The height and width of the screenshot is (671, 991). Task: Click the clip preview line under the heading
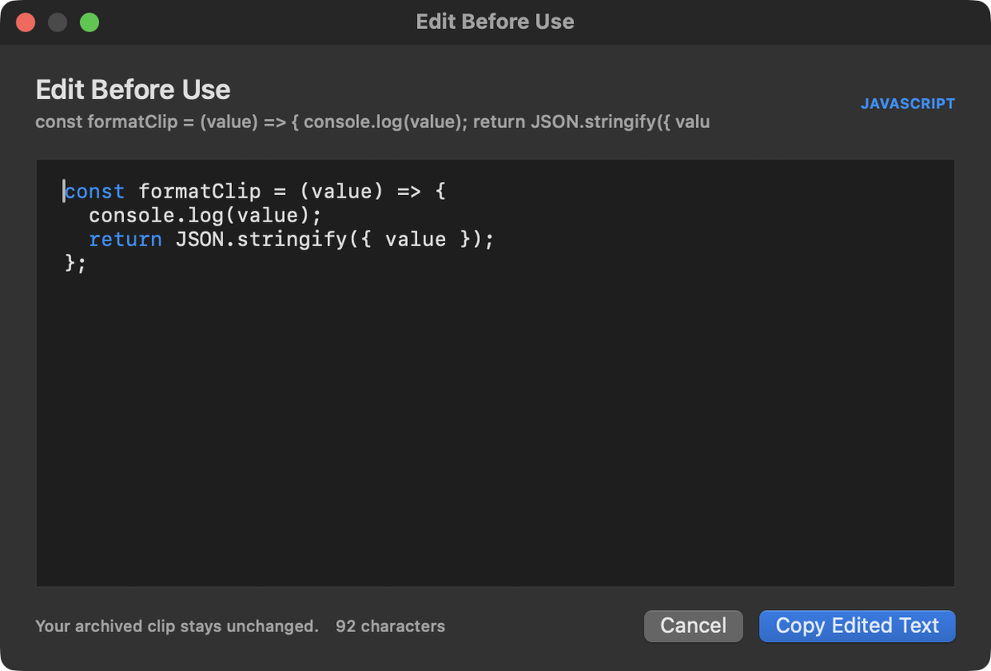click(372, 122)
